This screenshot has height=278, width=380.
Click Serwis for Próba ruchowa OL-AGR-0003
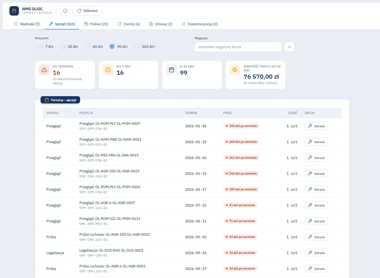316,269
